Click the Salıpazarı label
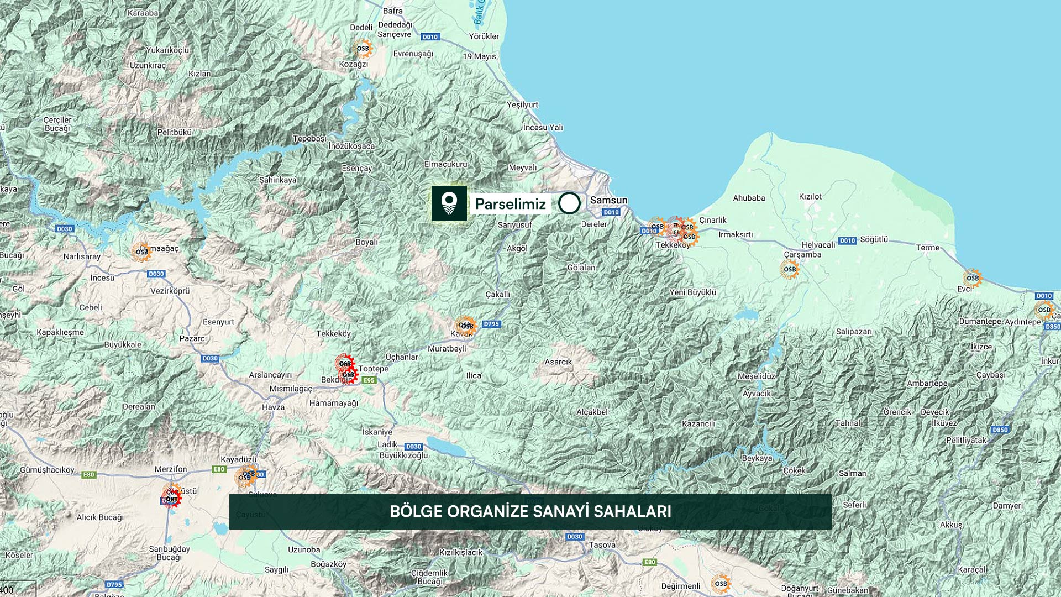The image size is (1061, 597). coord(854,332)
